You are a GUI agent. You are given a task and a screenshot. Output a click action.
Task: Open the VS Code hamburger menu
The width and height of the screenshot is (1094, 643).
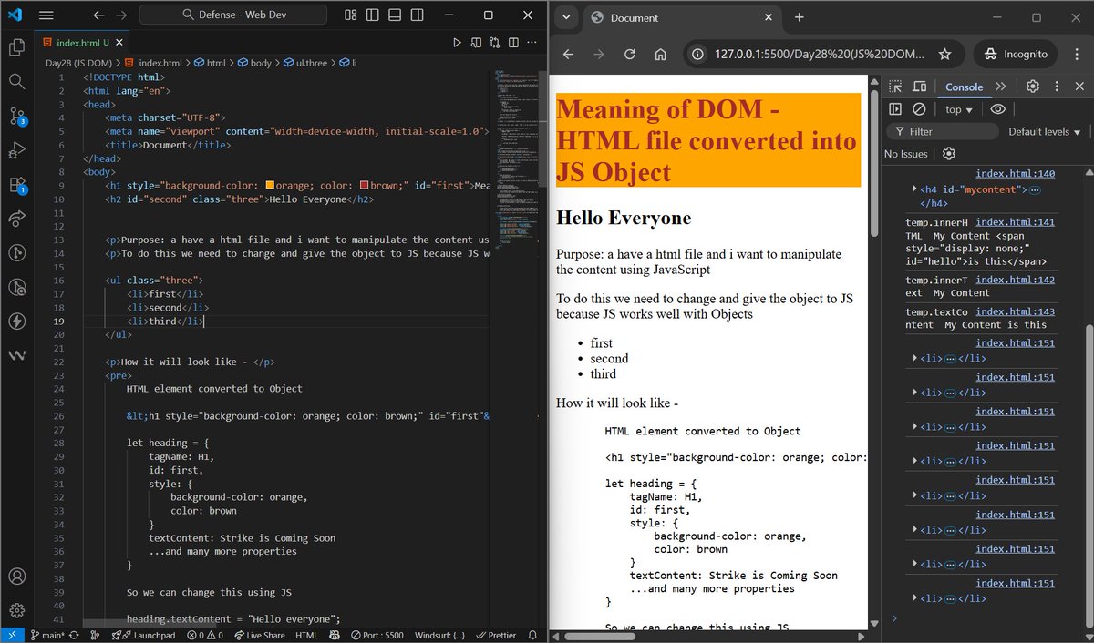coord(46,15)
